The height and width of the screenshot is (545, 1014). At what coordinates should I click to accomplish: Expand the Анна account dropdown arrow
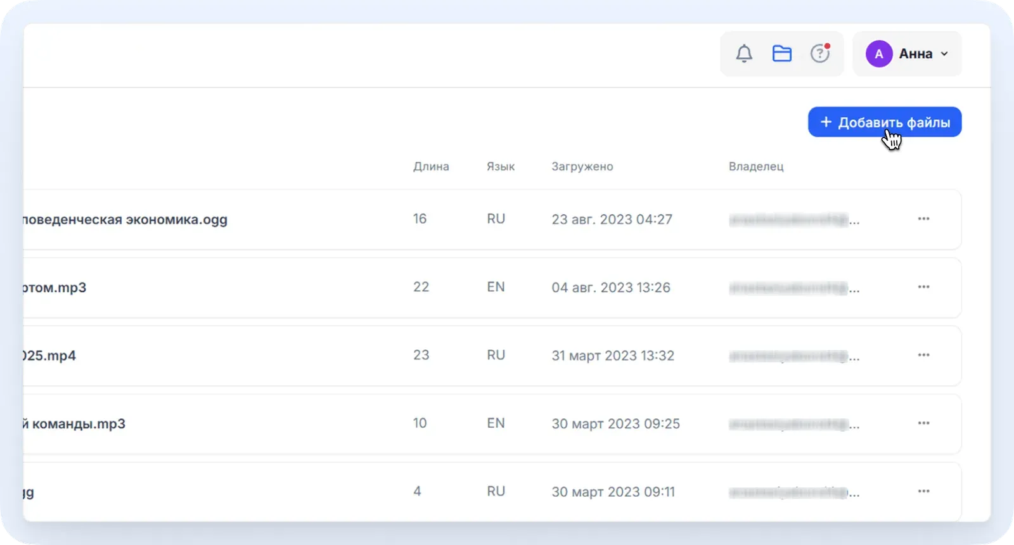click(x=944, y=54)
